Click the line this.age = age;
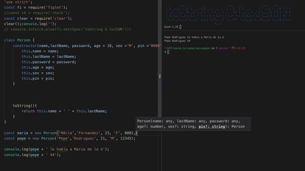 38,67
